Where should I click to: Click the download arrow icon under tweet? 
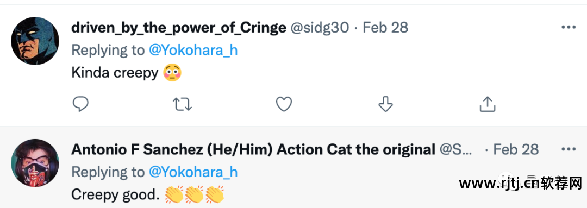[x=385, y=104]
